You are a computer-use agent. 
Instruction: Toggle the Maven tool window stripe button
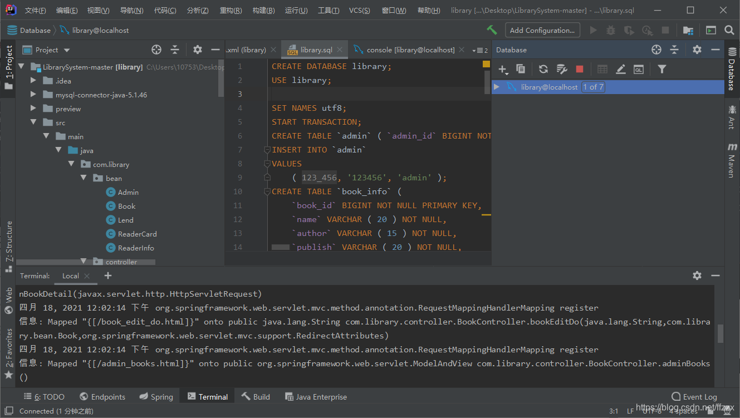coord(732,160)
